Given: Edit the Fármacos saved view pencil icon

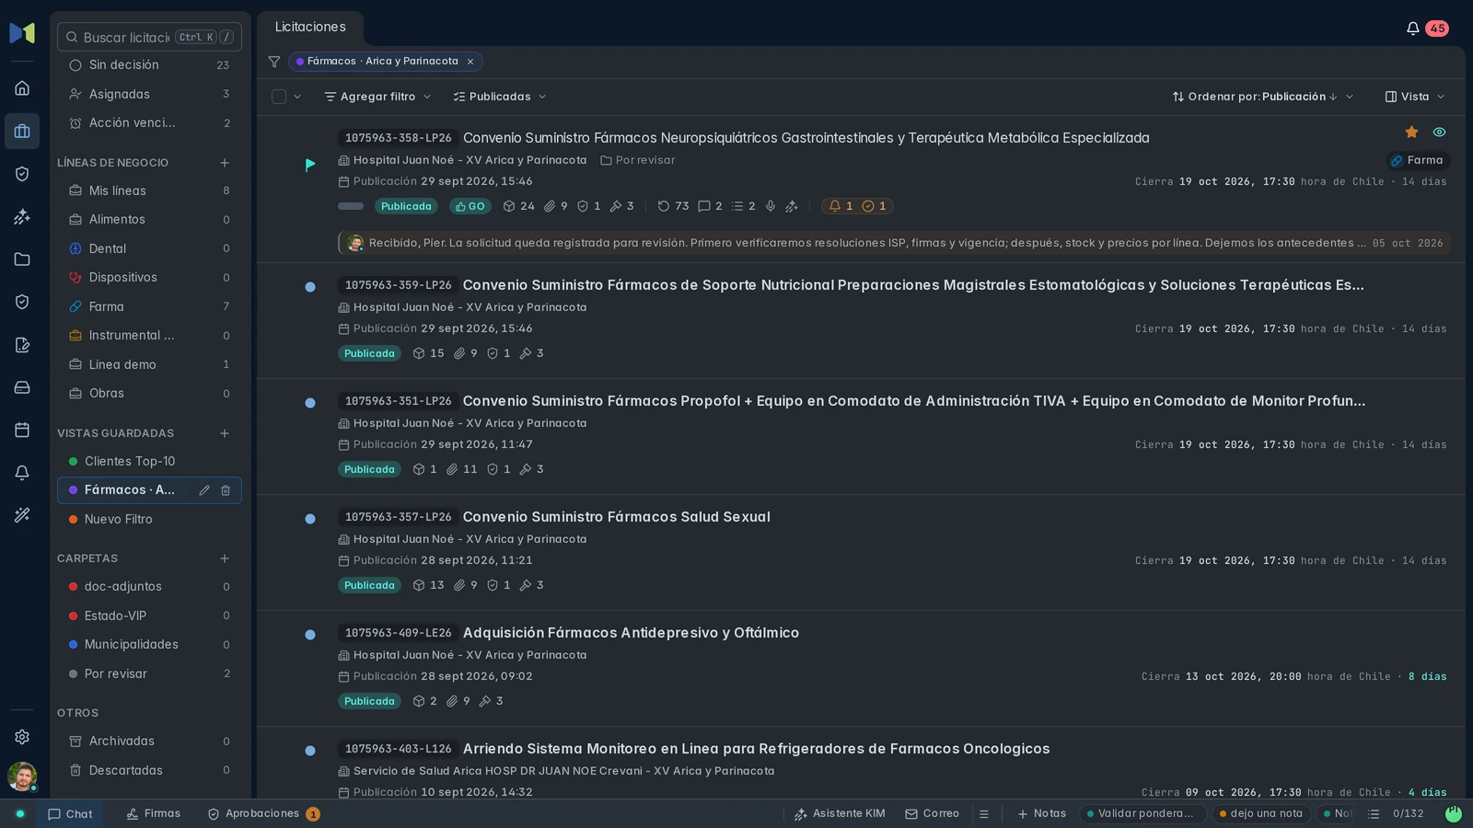Looking at the screenshot, I should tap(204, 490).
